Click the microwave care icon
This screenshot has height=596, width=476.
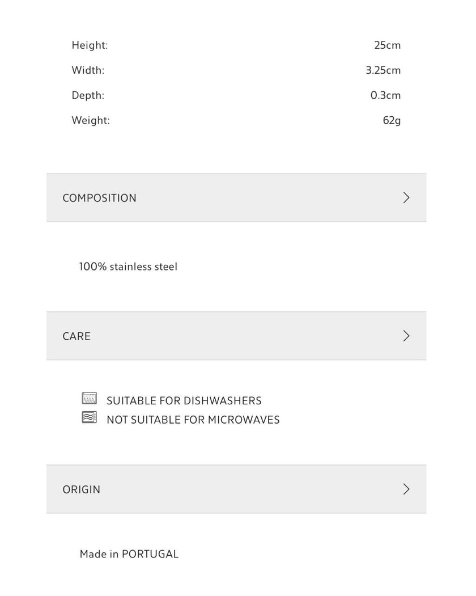[90, 418]
